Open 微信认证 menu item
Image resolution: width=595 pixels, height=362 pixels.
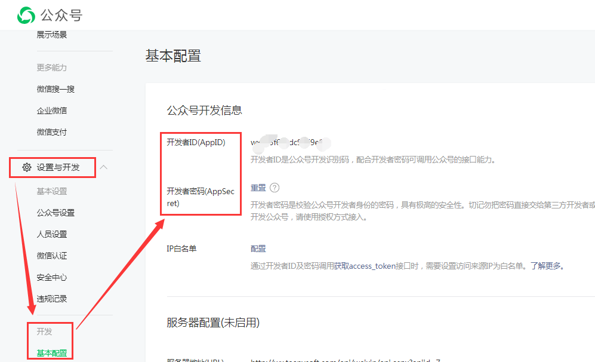coord(51,256)
